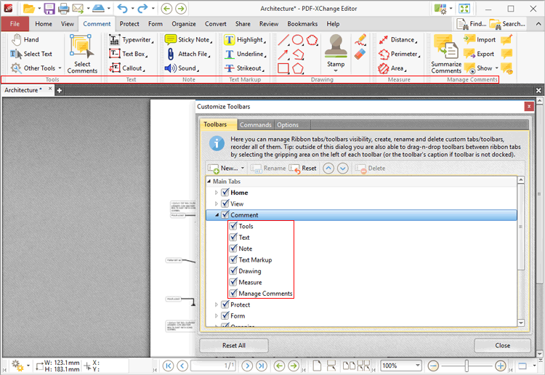The height and width of the screenshot is (375, 545).
Task: Select the Pencil drawing tool
Action: (x=360, y=40)
